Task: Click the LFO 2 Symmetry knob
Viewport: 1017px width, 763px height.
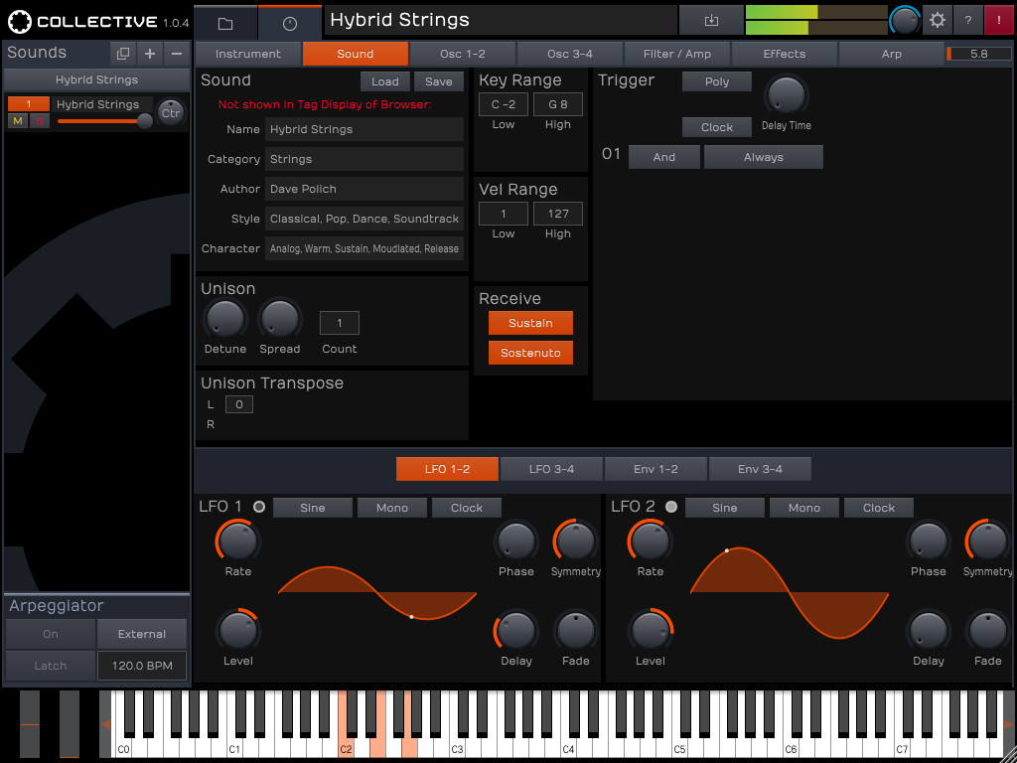Action: pos(987,541)
